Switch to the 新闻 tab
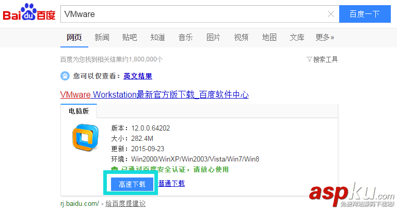 coord(102,38)
